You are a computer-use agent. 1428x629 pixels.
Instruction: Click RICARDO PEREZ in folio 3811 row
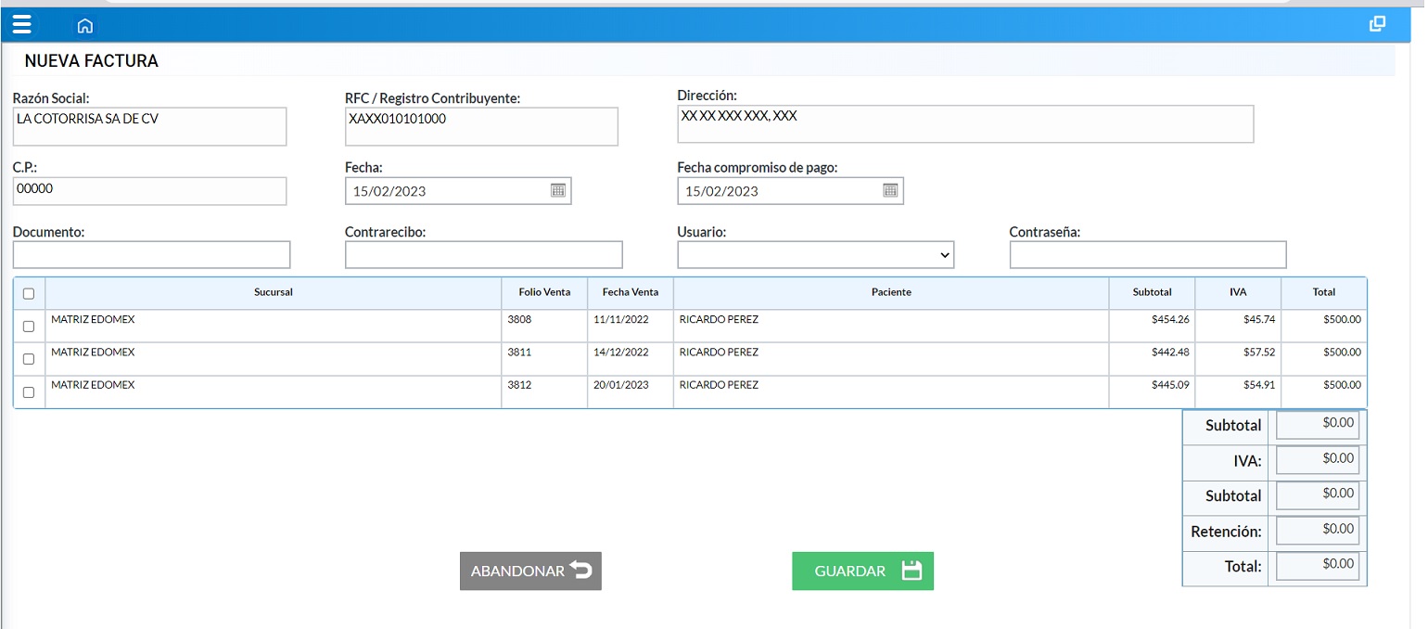tap(719, 353)
